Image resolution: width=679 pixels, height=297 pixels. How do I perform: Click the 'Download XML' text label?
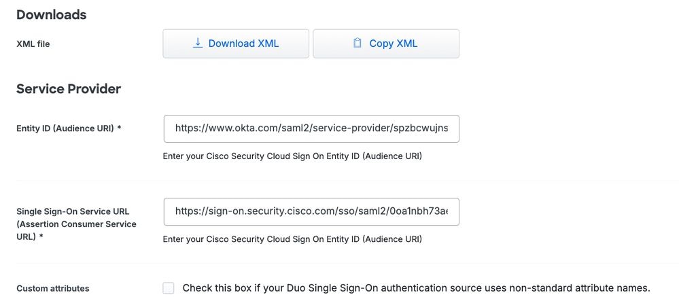point(243,43)
